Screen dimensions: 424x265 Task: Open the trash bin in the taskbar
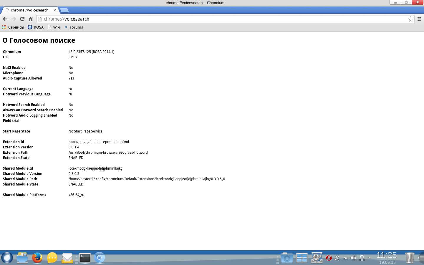pos(410,258)
